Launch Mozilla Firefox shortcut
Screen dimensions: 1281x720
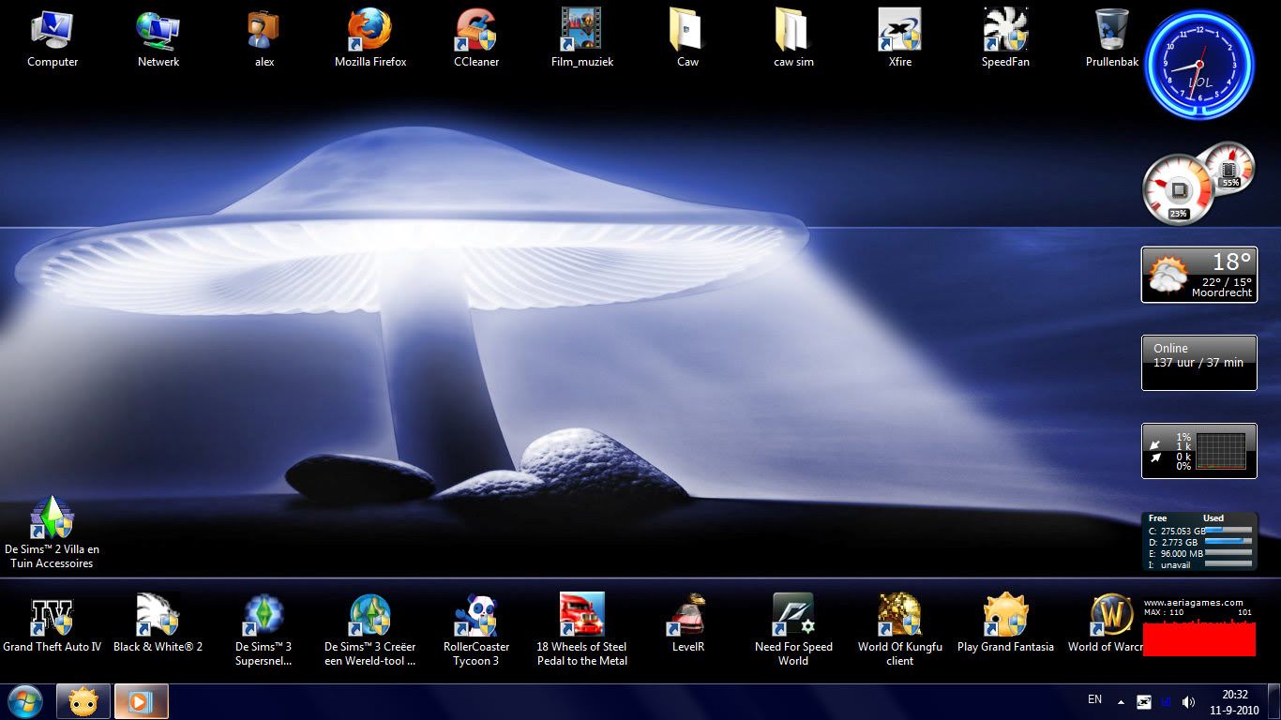[370, 38]
